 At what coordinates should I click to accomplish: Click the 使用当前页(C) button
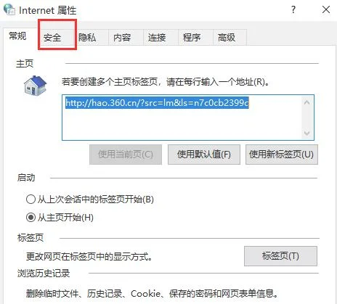pos(126,155)
